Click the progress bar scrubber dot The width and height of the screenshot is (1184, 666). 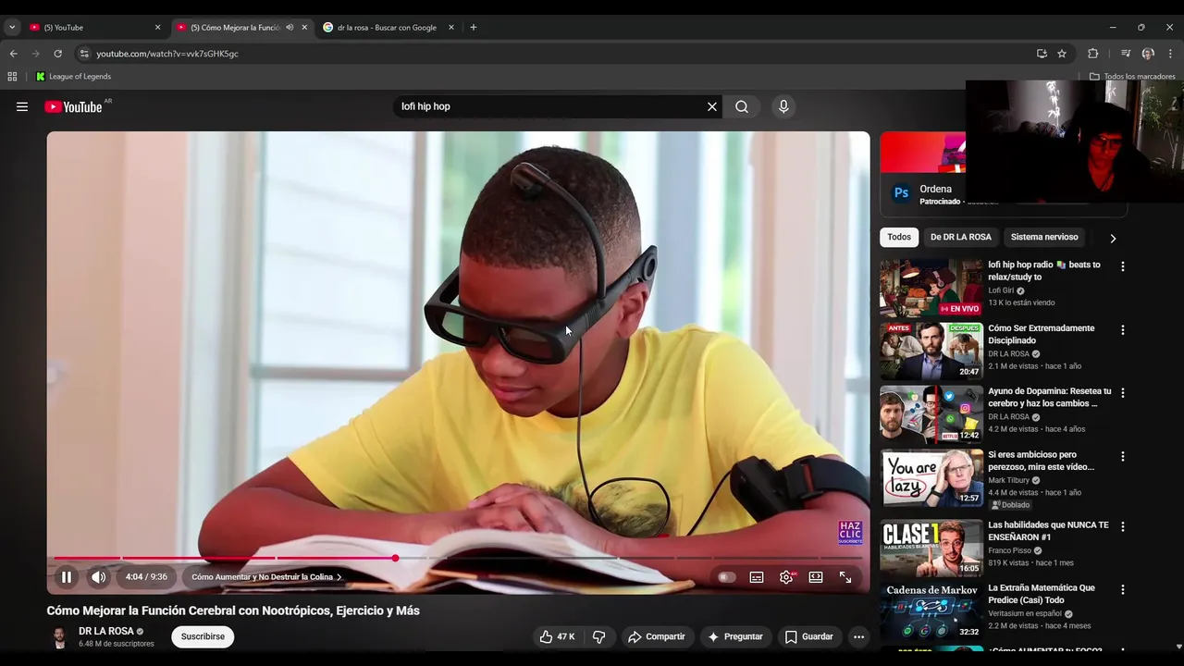click(395, 558)
